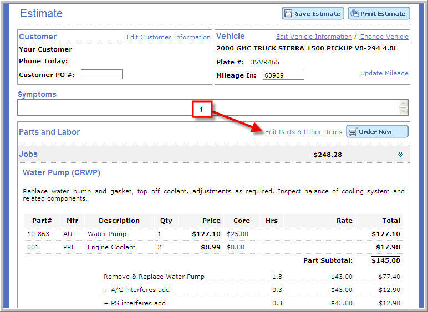Screen dimensions: 428x312
Task: Click the Symptoms box scroll up arrow
Action: coord(403,104)
